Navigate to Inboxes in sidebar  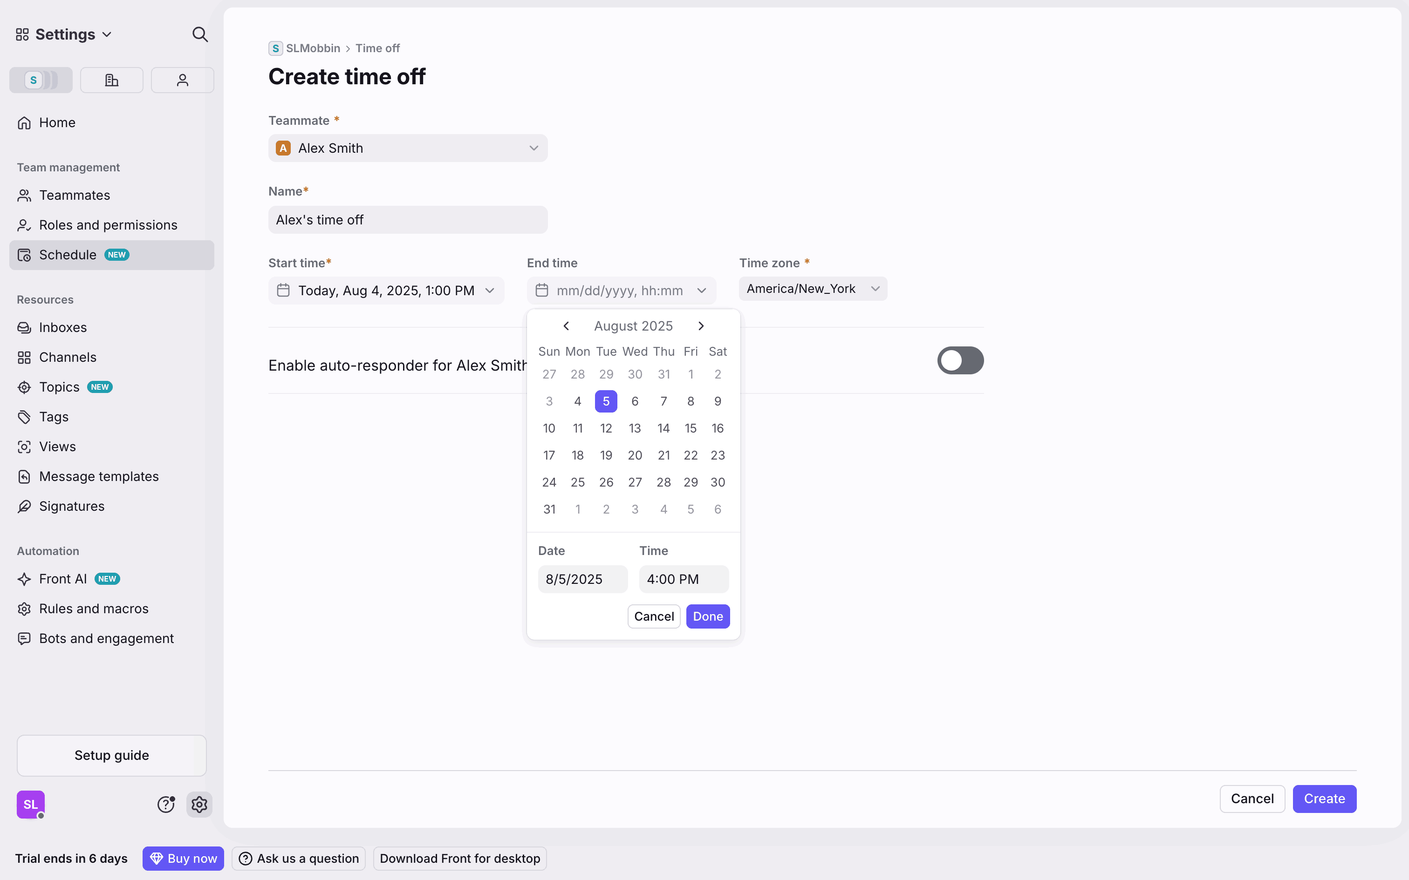tap(63, 327)
